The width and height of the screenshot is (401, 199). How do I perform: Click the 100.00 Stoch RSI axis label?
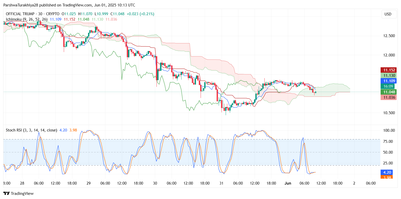[x=389, y=130]
